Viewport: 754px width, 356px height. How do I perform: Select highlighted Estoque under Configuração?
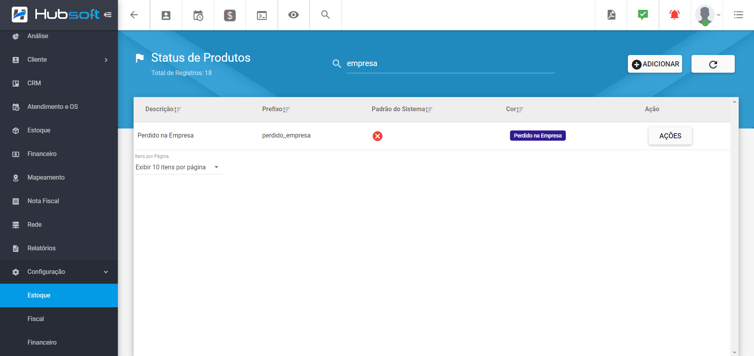coord(59,295)
